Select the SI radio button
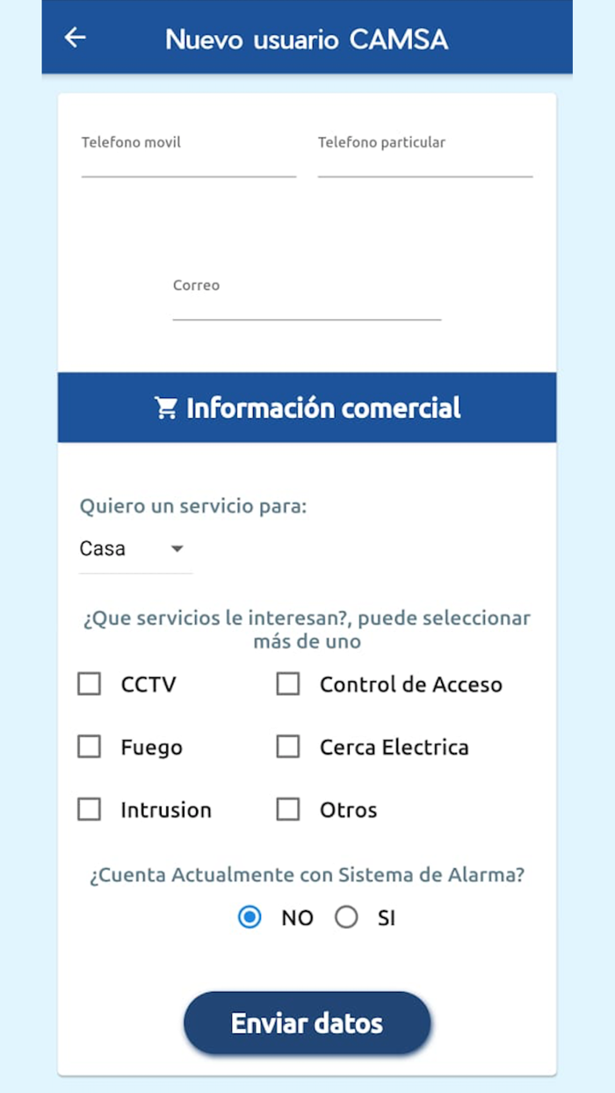The width and height of the screenshot is (615, 1093). pos(347,916)
